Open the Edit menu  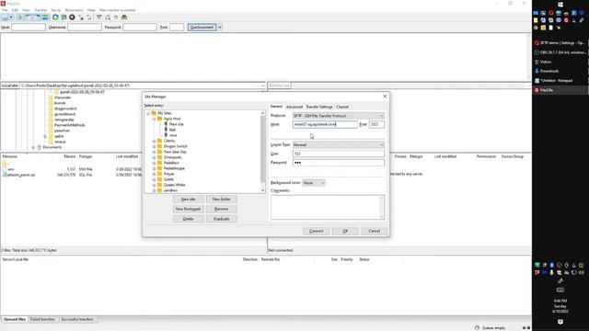15,10
